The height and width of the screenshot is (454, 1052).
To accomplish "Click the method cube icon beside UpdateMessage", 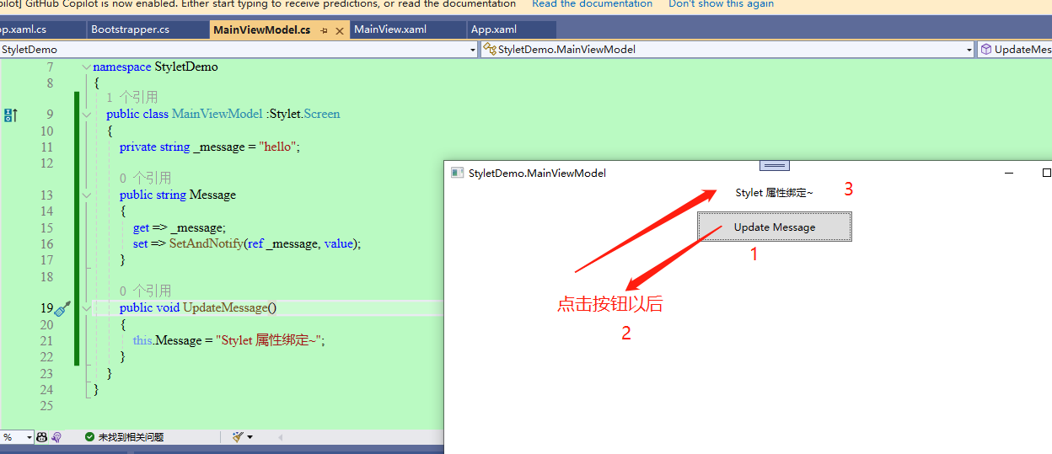I will [x=985, y=50].
